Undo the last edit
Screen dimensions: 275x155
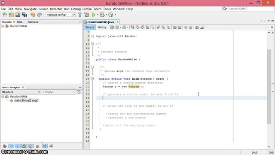[33, 15]
